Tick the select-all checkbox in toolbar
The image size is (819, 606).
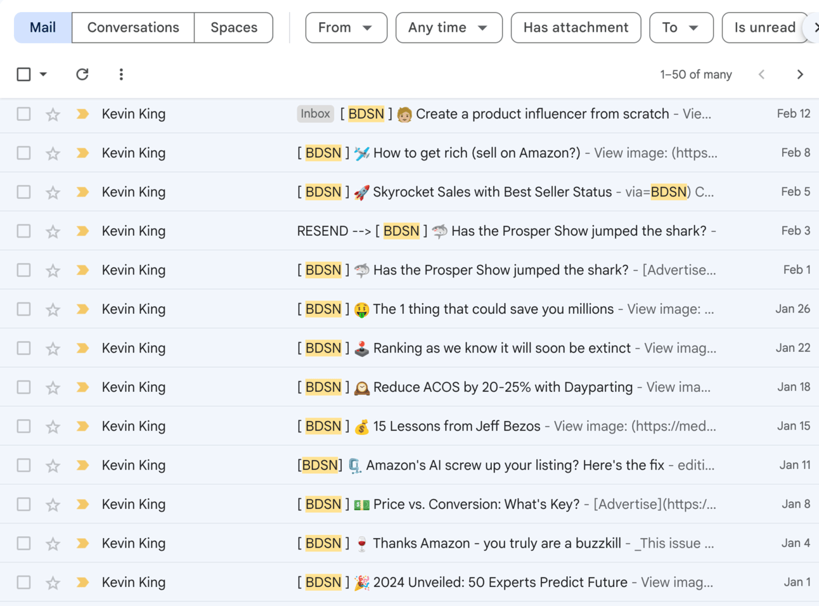(23, 74)
